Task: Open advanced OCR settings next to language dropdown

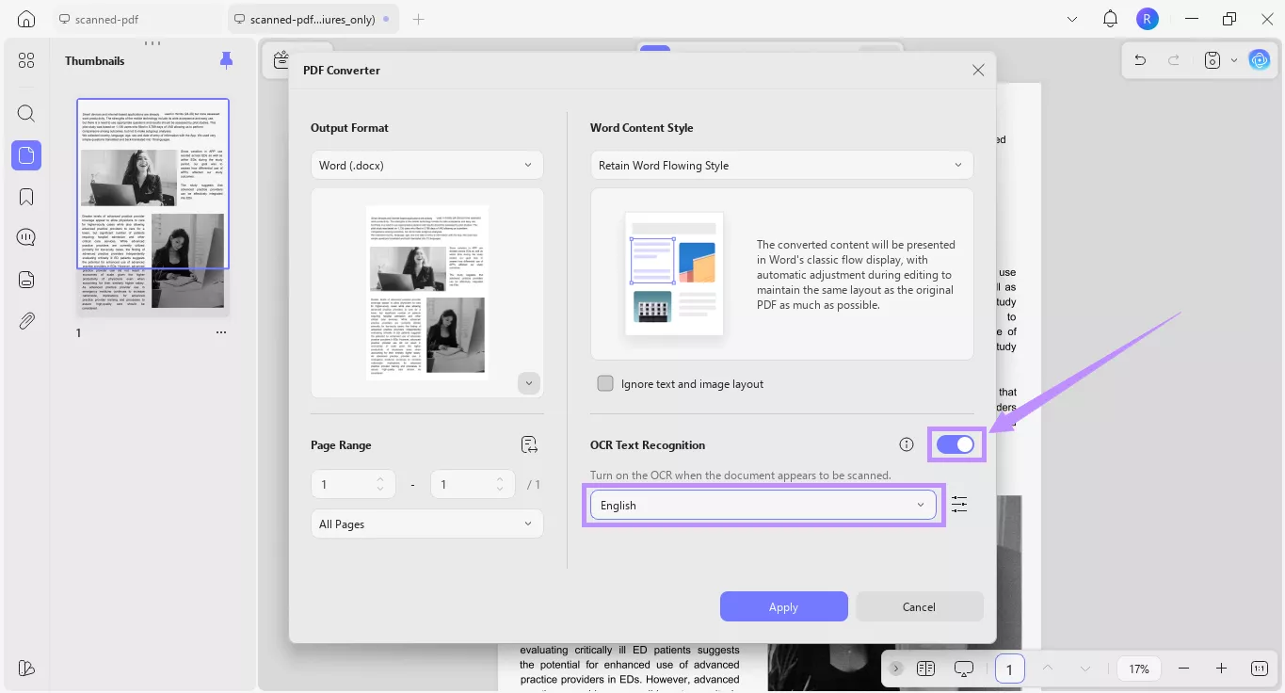Action: 959,504
